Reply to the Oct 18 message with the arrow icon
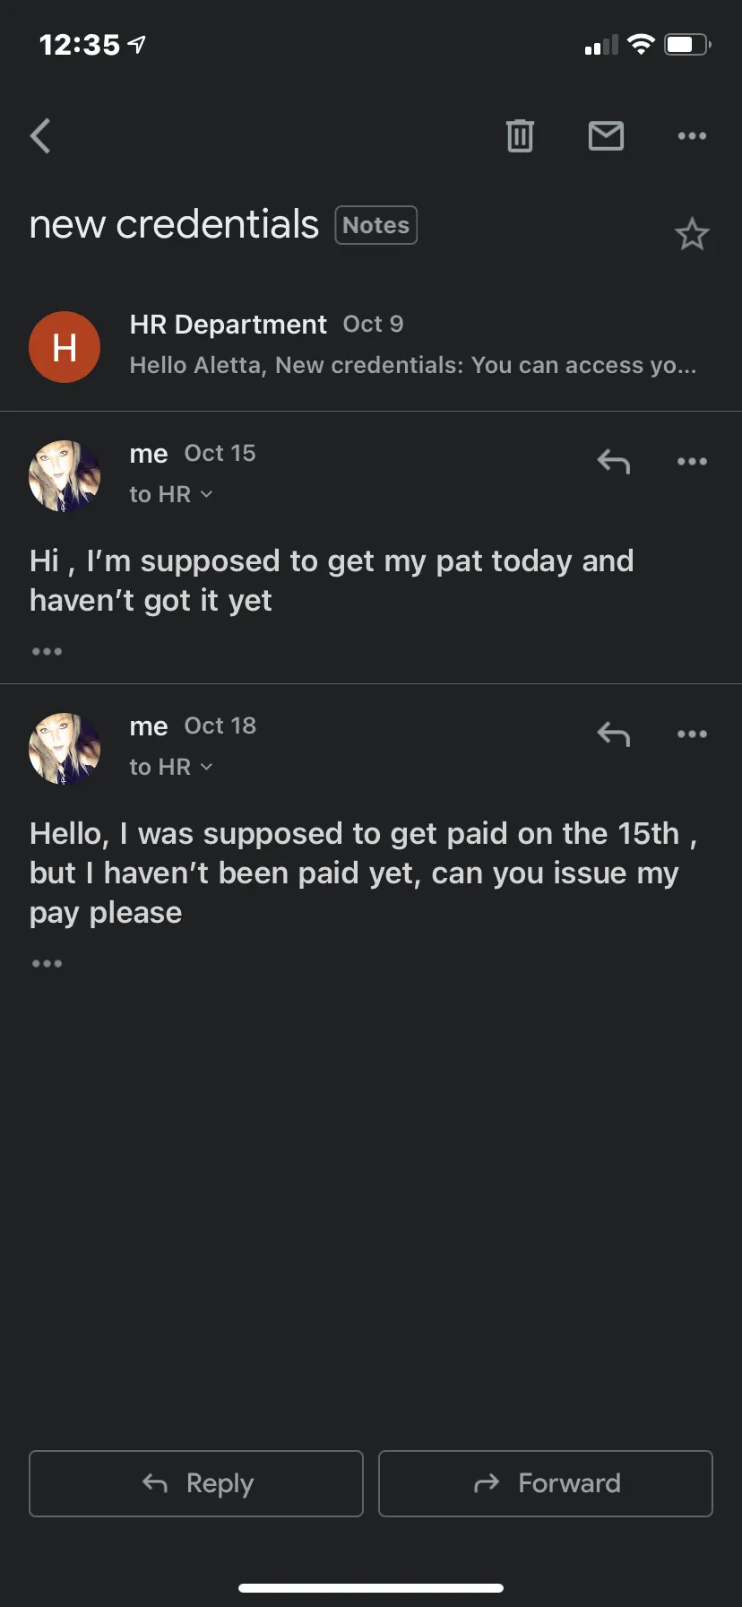Screen dimensions: 742x1607 (x=614, y=734)
